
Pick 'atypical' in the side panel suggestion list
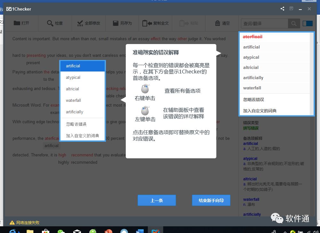(275, 57)
